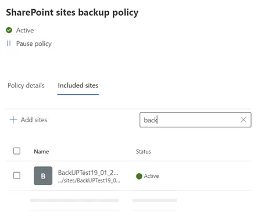The image size is (268, 219).
Task: Click the green status dot for BackUPTest19
Action: click(x=139, y=176)
